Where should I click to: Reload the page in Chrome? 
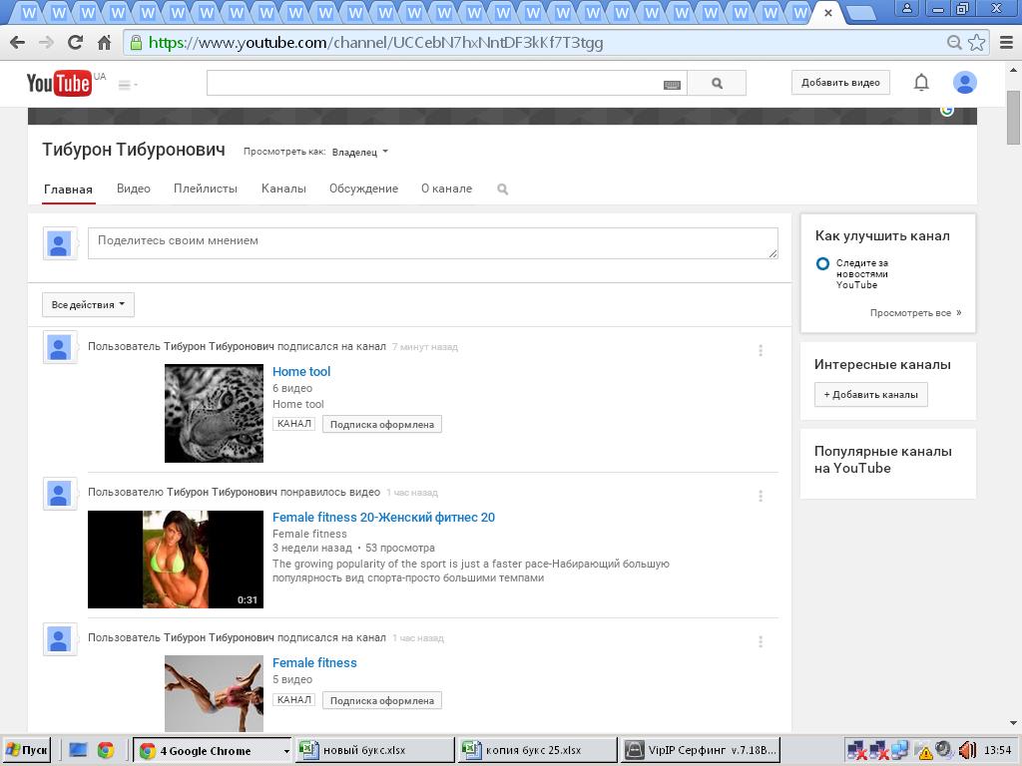75,43
